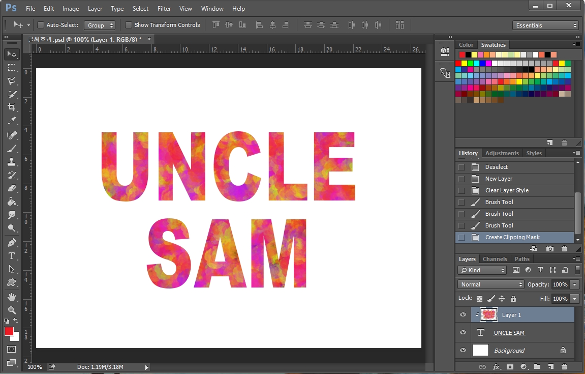
Task: Select the Quick Selection tool
Action: (12, 94)
